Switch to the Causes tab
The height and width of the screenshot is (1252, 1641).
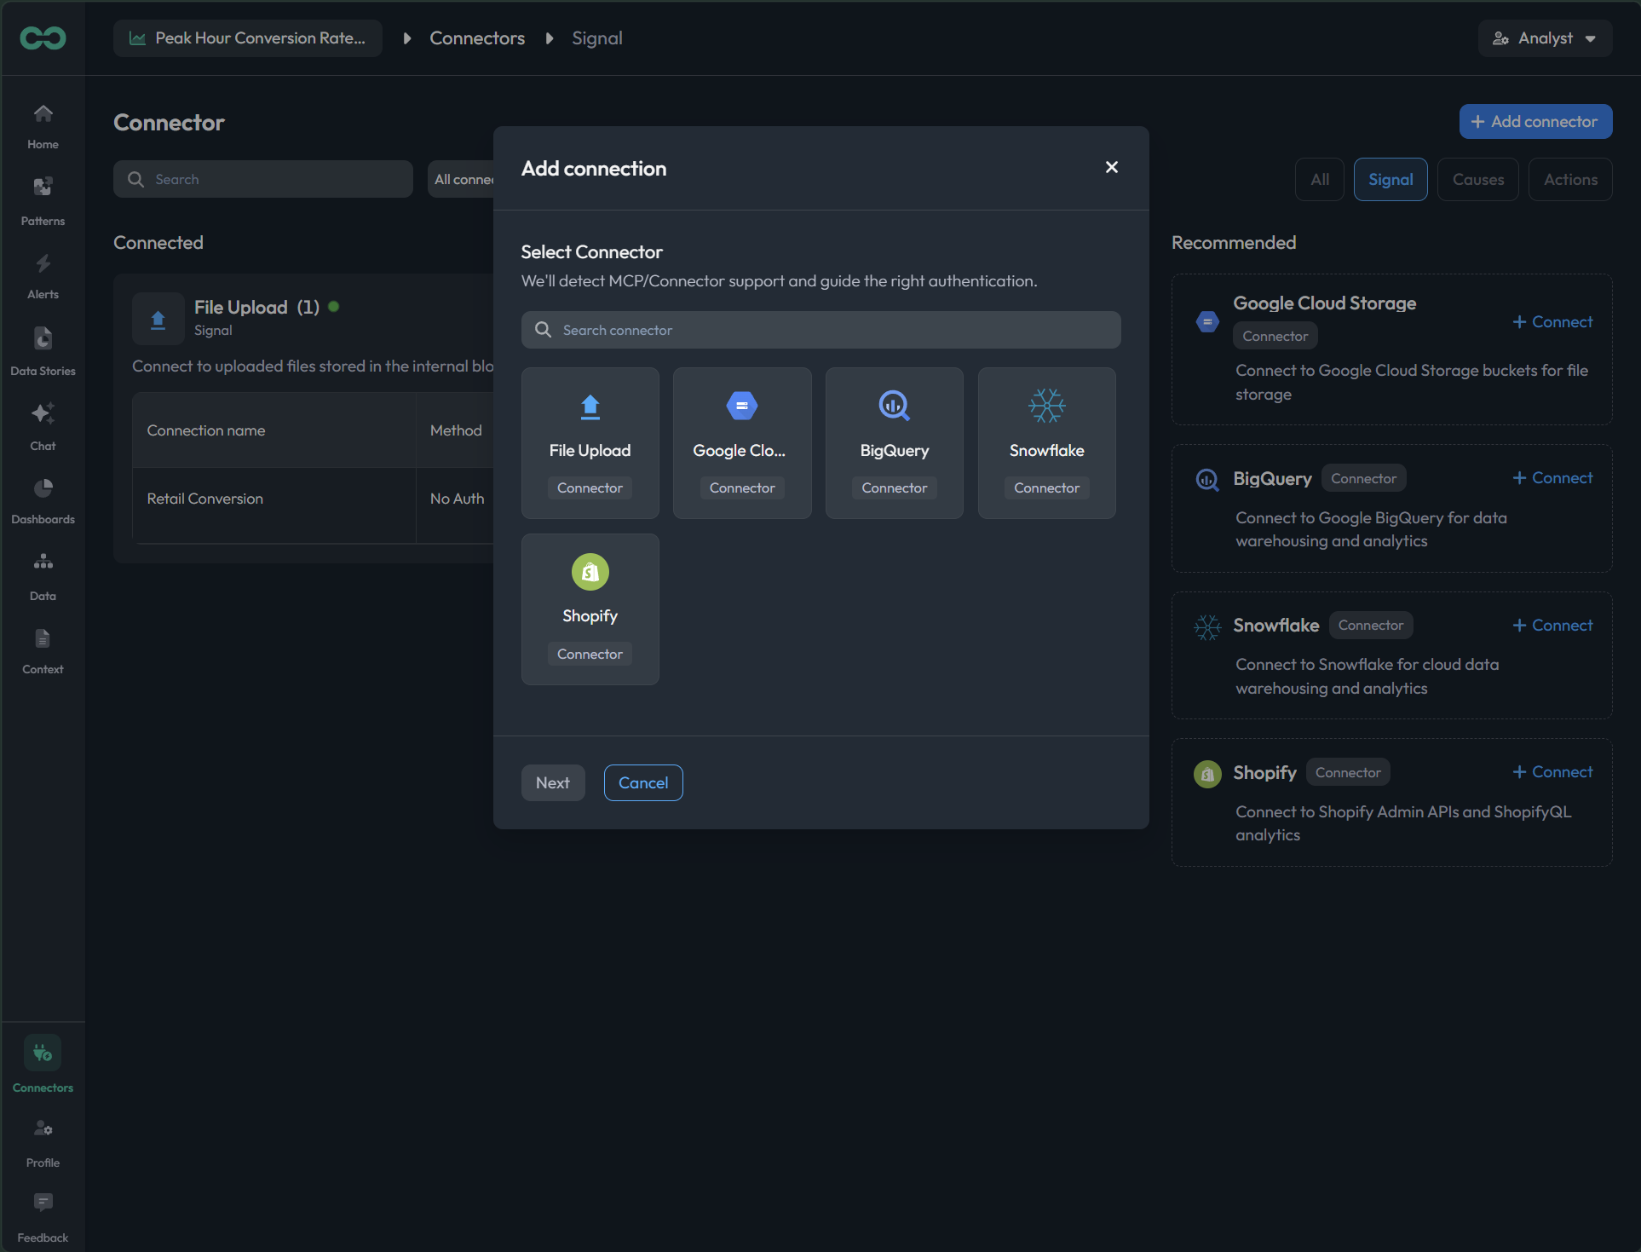click(1477, 179)
